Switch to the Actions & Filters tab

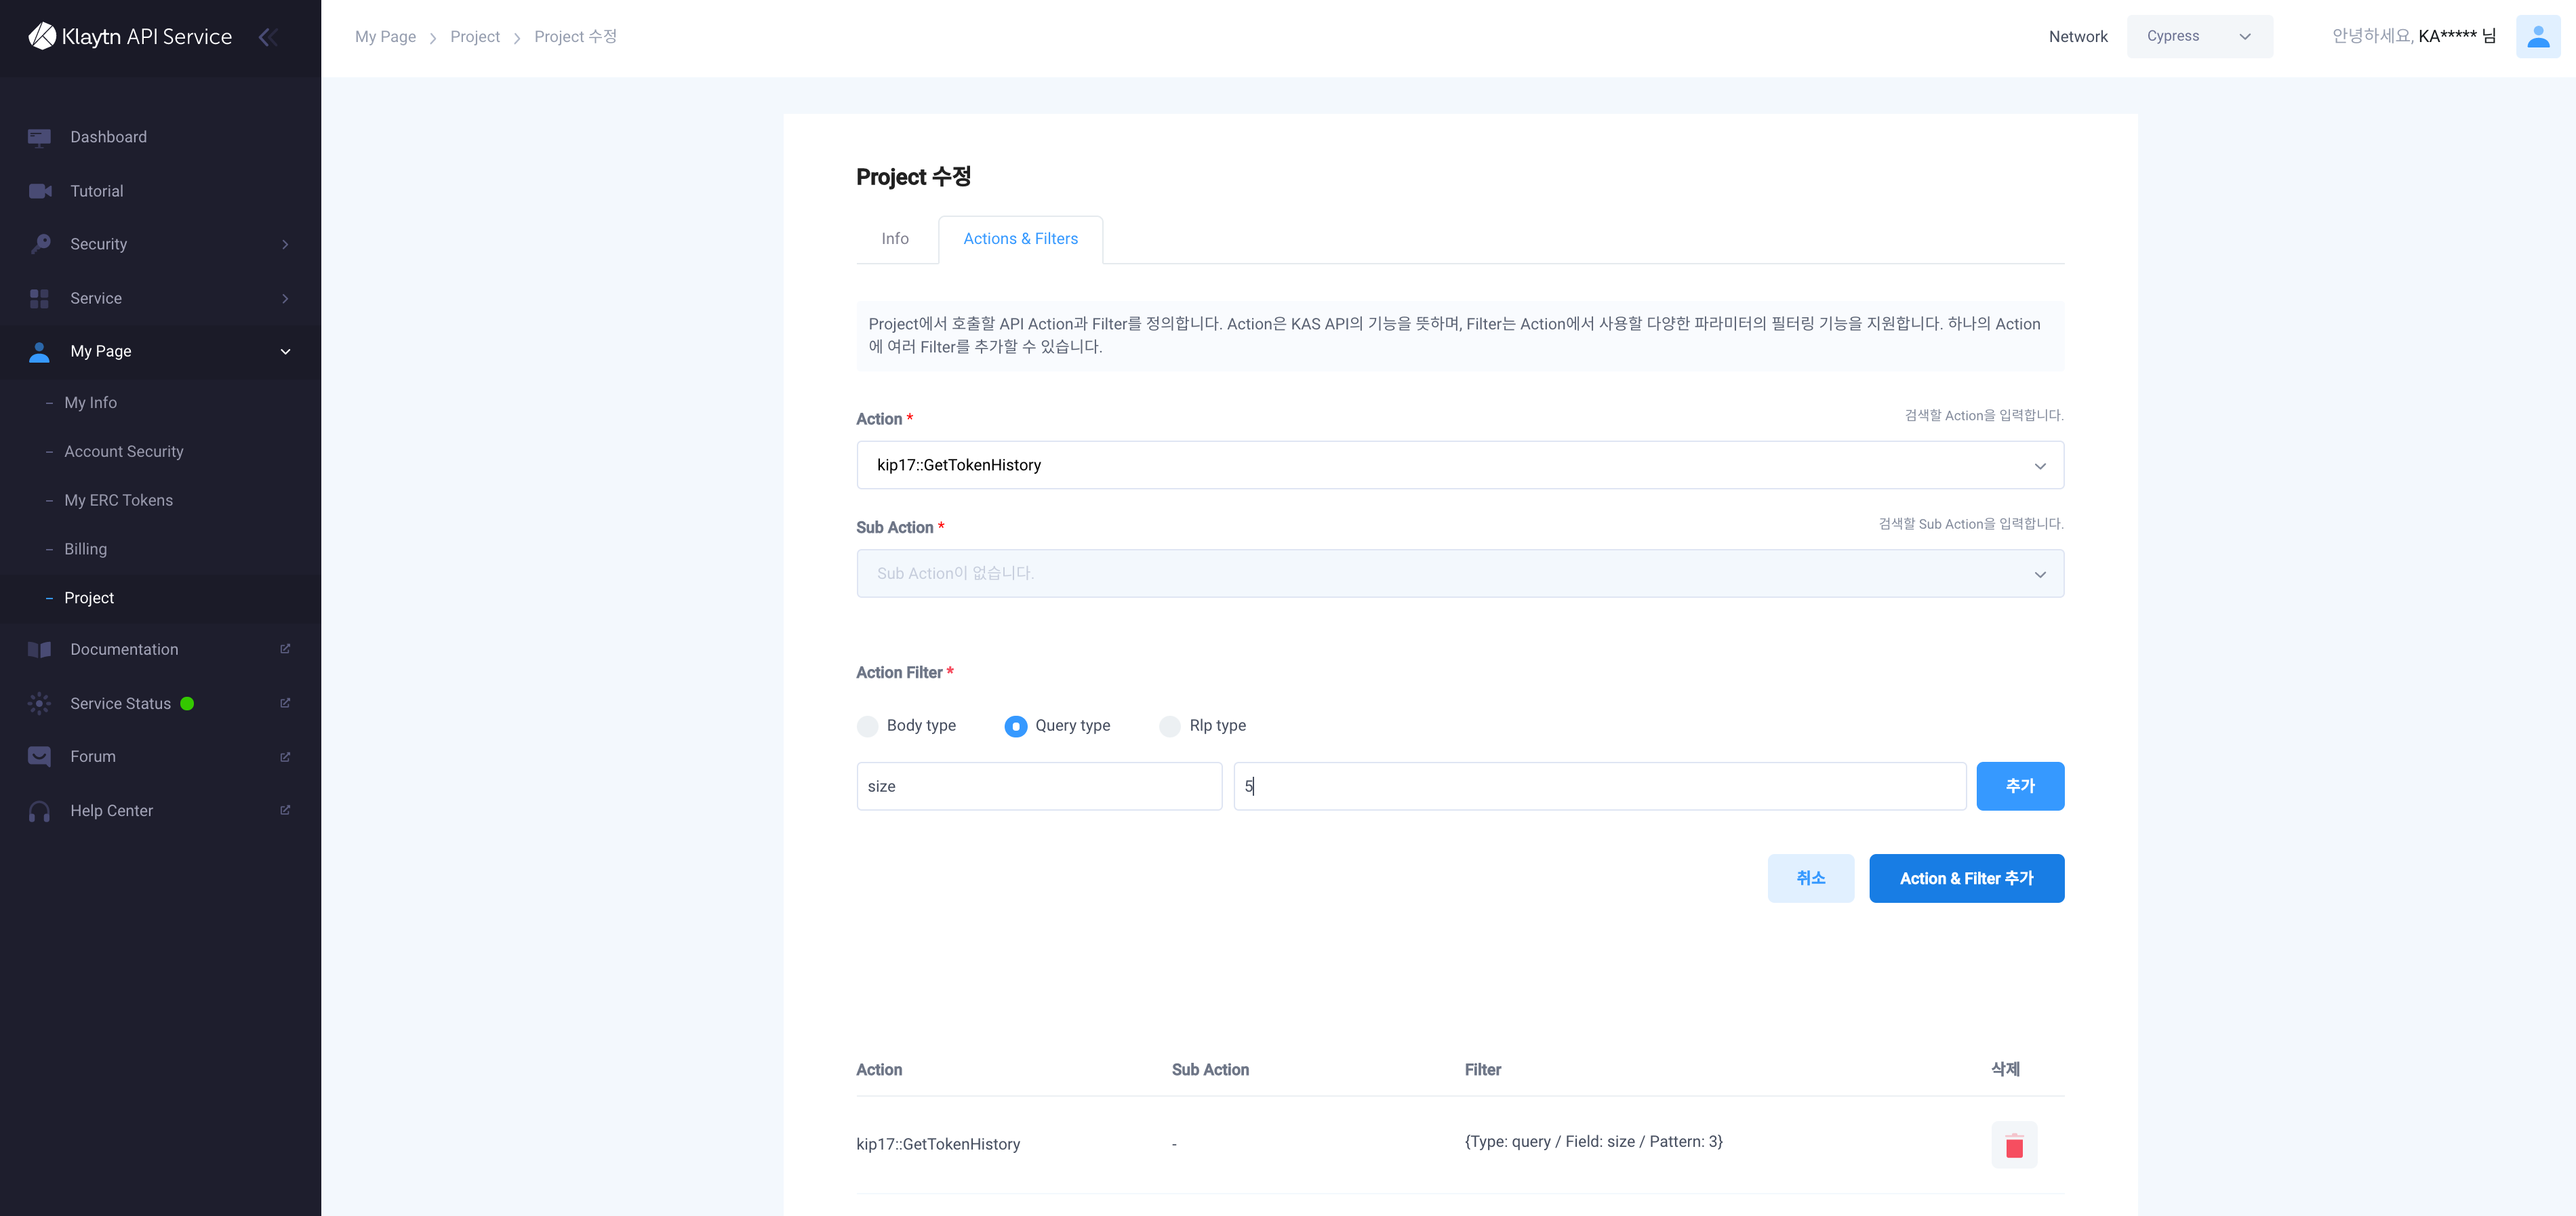tap(1020, 239)
